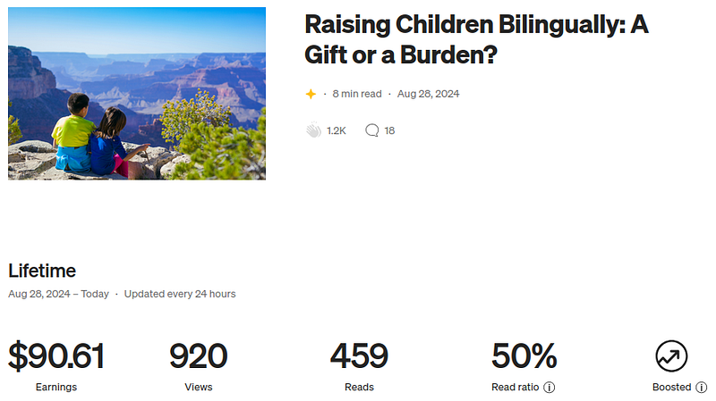716x401 pixels.
Task: Click the 18 comments count
Action: point(389,130)
